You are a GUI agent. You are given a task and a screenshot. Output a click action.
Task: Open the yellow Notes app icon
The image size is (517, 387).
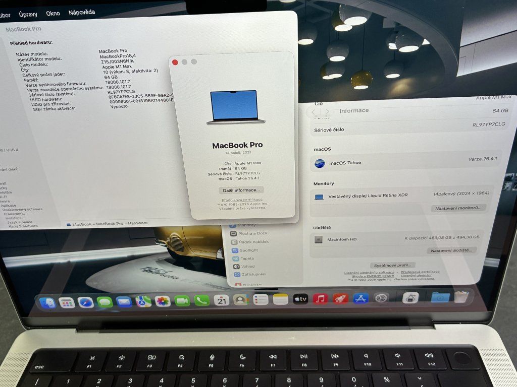click(280, 299)
